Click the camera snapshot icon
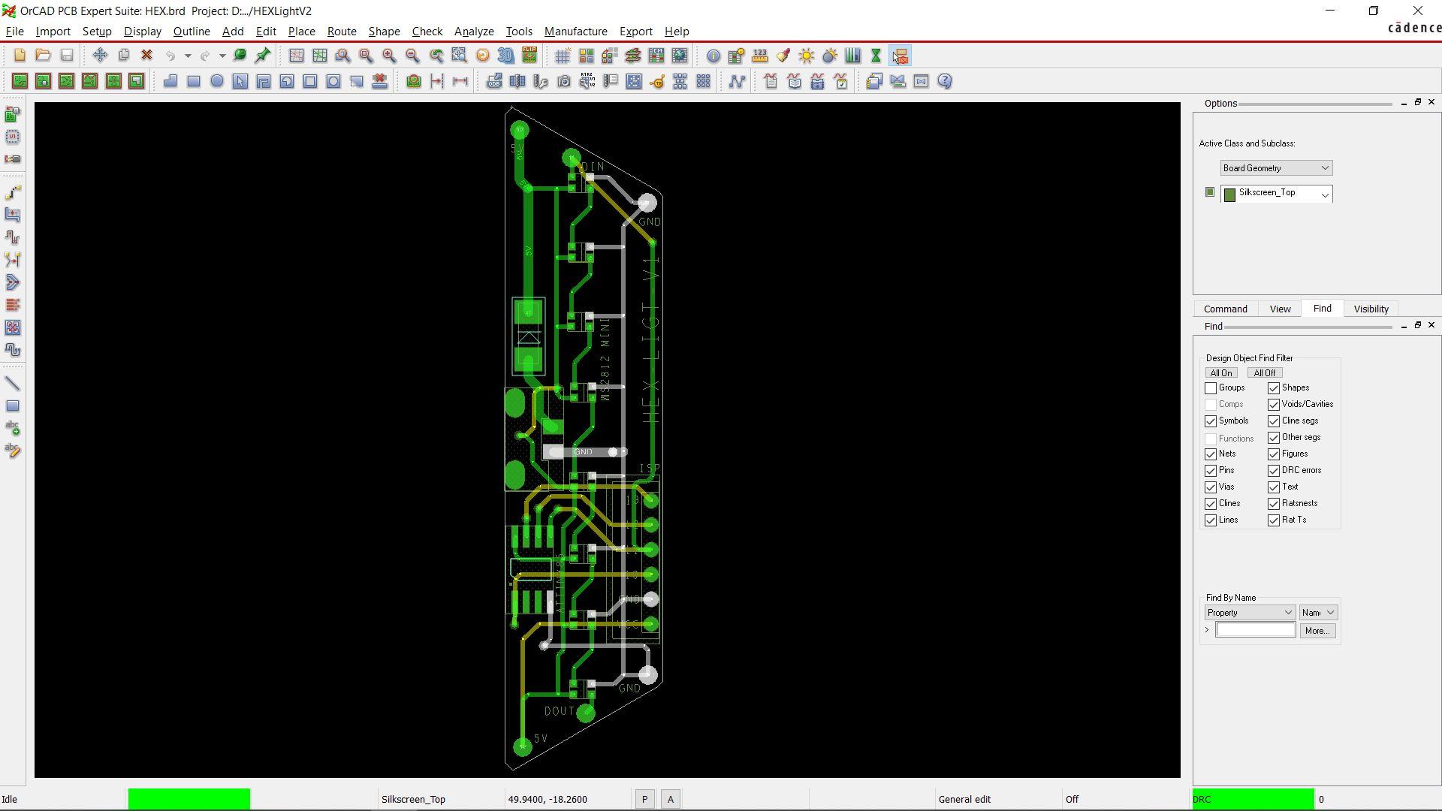Image resolution: width=1442 pixels, height=811 pixels. pos(564,82)
